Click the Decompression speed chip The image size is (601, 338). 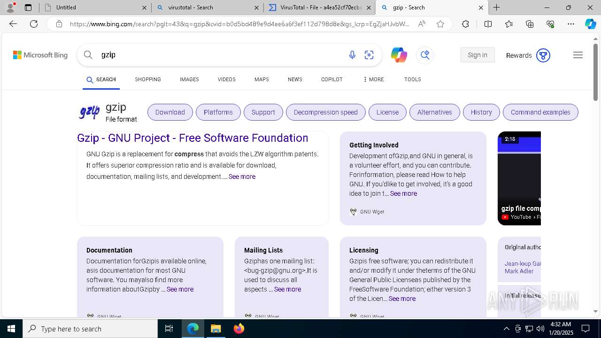click(325, 112)
